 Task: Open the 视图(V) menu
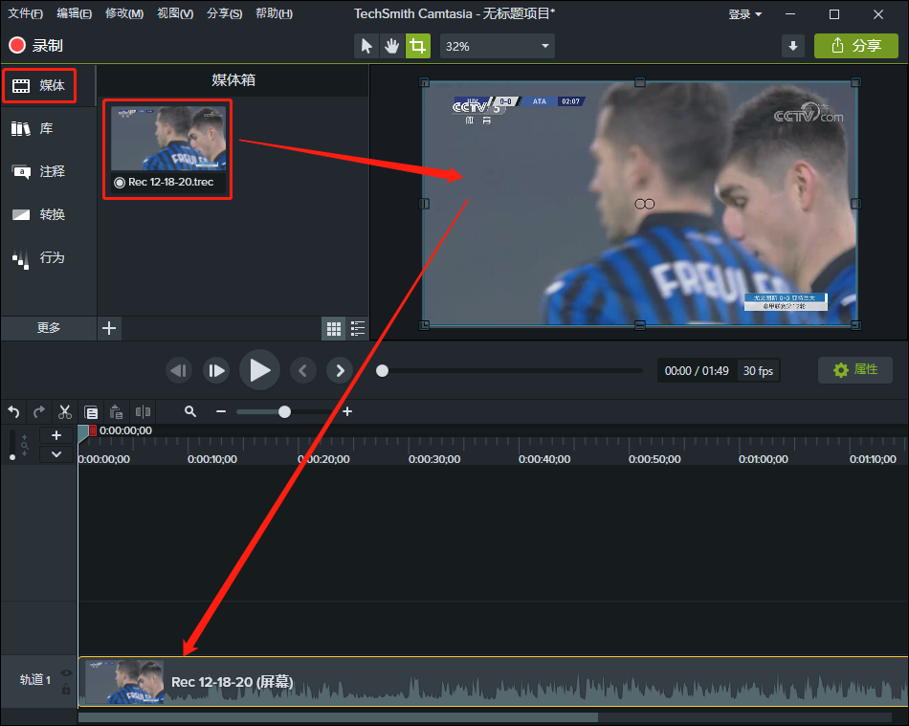(175, 13)
